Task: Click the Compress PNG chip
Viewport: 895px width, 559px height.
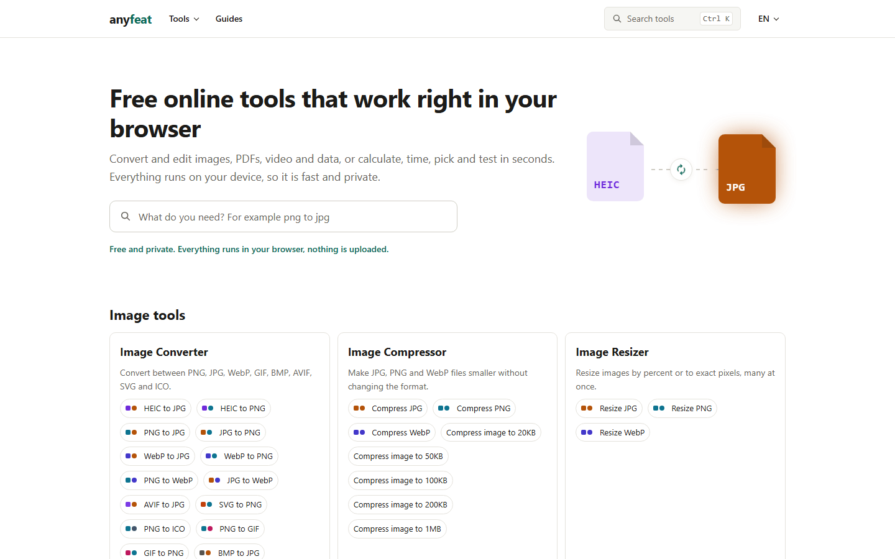Action: coord(474,408)
